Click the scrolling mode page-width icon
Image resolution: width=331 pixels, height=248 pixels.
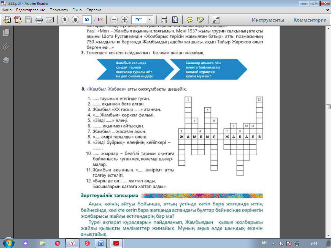point(164,20)
